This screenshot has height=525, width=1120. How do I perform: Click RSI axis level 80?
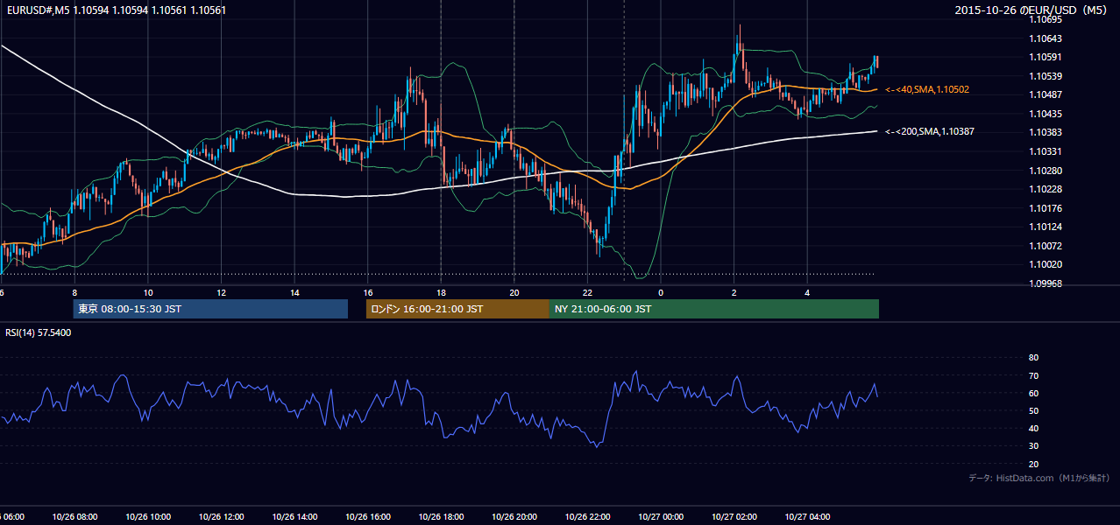1033,358
